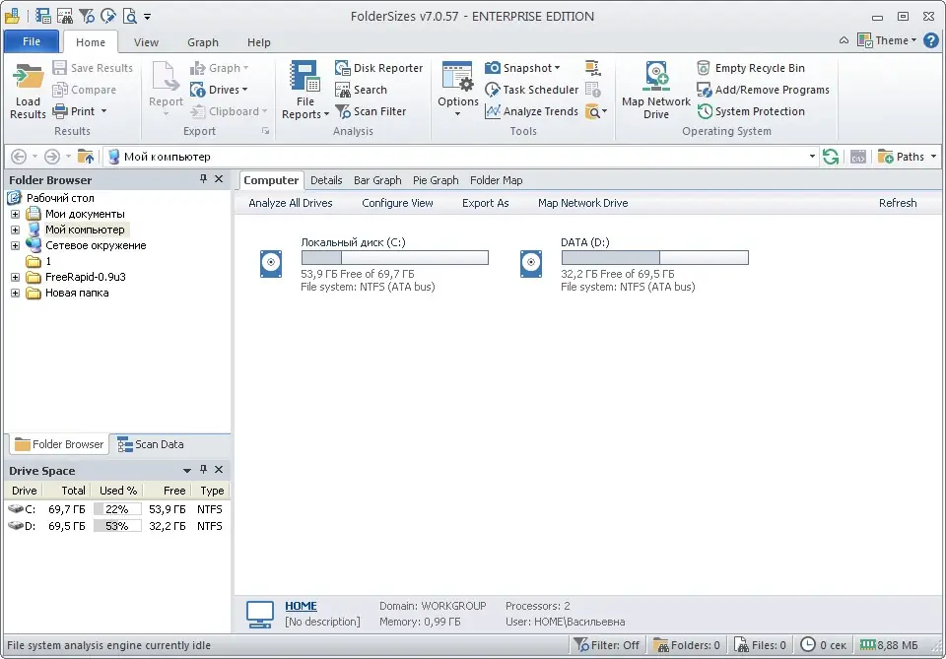This screenshot has height=659, width=946.
Task: Open the Drives dropdown
Action: [219, 90]
